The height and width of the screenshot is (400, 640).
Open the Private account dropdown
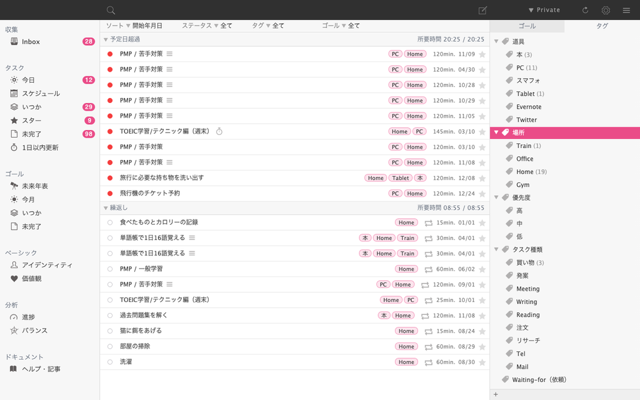(544, 10)
